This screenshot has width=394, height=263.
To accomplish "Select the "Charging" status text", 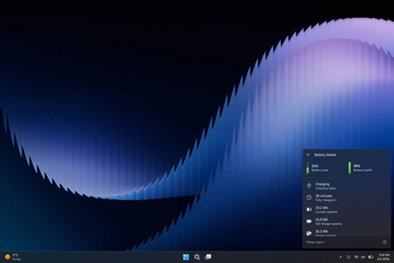I will (322, 184).
